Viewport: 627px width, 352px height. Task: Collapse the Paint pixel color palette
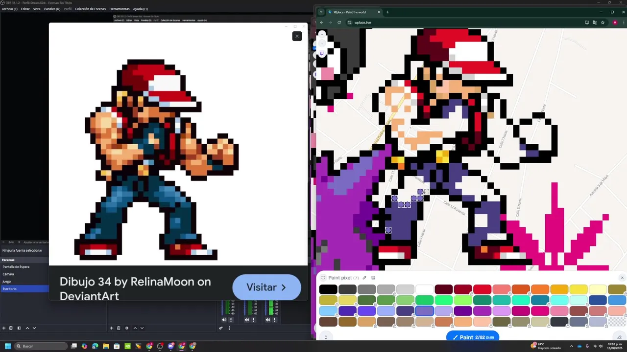click(x=326, y=337)
